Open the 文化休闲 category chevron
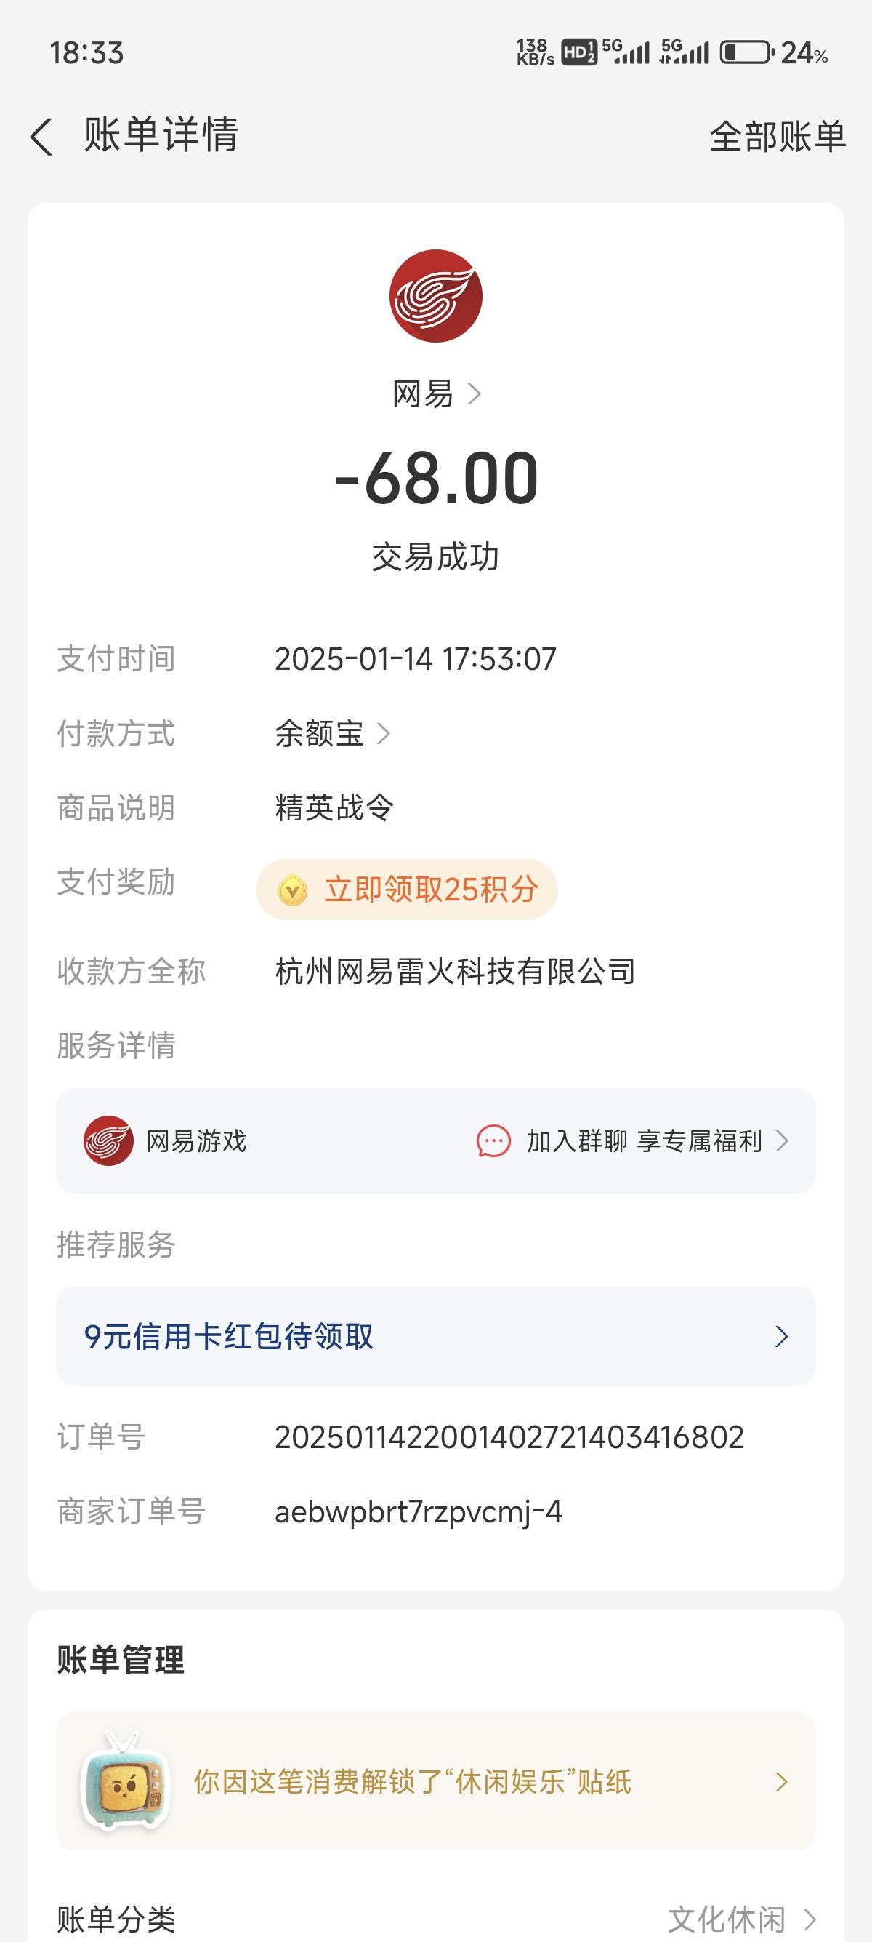The height and width of the screenshot is (1942, 872). (810, 1919)
